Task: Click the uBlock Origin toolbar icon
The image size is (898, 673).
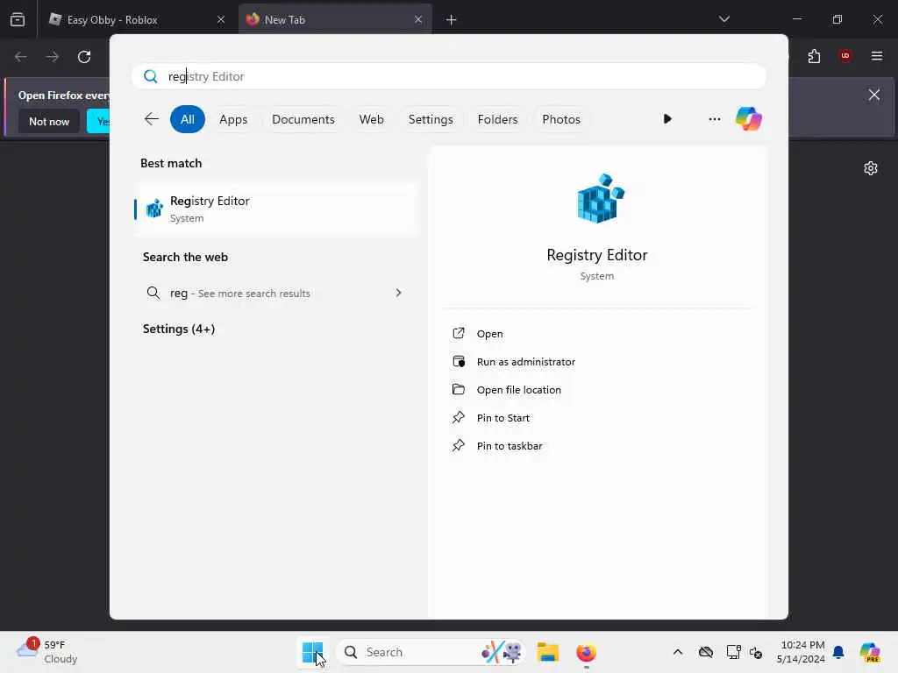Action: tap(845, 56)
